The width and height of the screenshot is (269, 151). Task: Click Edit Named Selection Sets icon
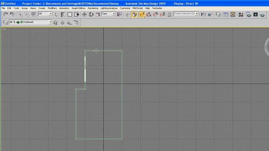170,14
